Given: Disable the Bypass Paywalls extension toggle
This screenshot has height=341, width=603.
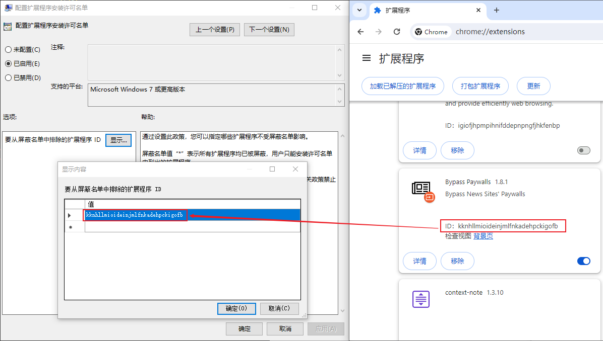Looking at the screenshot, I should tap(583, 261).
